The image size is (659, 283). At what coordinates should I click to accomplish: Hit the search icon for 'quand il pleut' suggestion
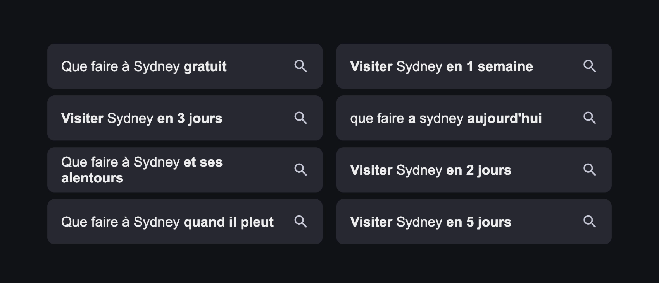coord(300,222)
